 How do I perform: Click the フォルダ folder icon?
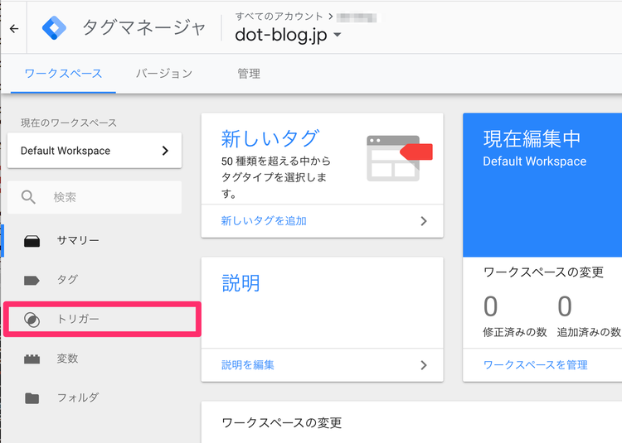32,397
